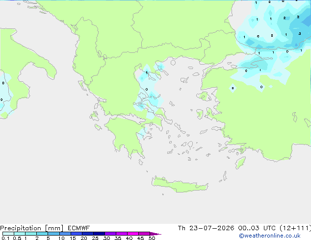Click the legend swatch between 5 and 10
Screen dimensions: 311x240
tap(53, 234)
